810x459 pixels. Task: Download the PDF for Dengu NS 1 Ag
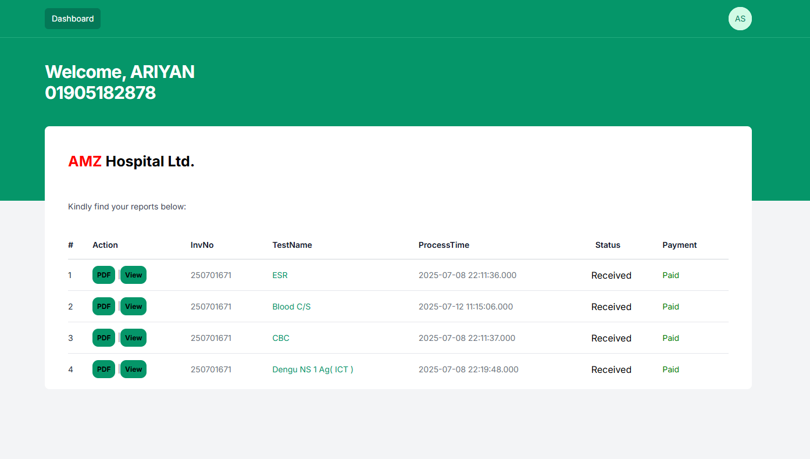(104, 369)
